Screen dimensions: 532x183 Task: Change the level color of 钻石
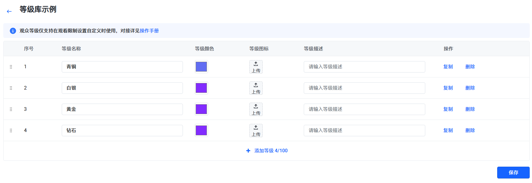[x=201, y=130]
